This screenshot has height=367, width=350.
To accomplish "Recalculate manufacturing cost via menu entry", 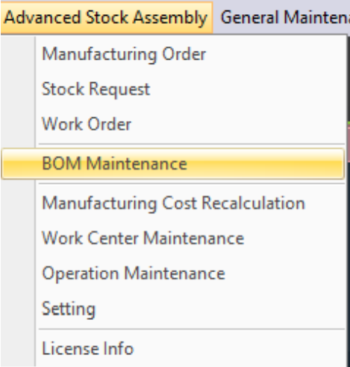I will 173,203.
